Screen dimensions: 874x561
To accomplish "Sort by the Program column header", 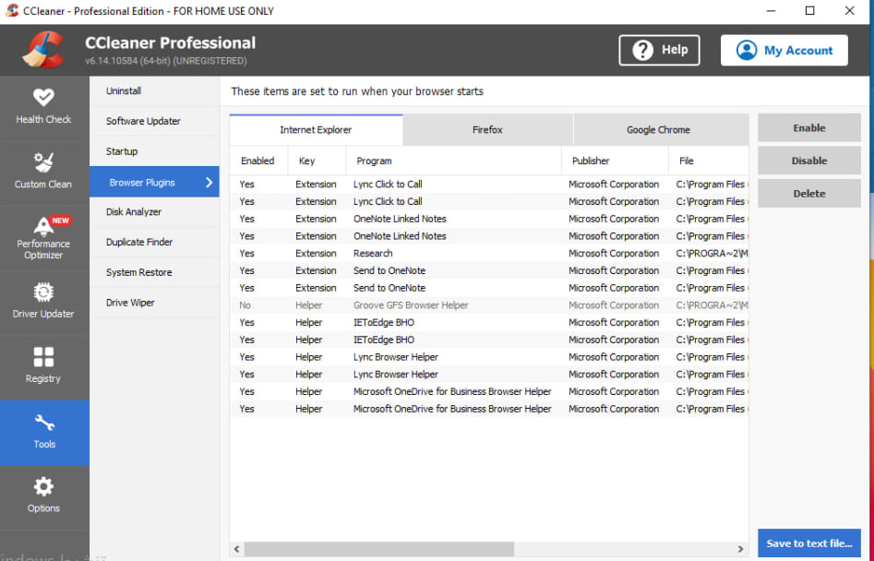I will 453,161.
